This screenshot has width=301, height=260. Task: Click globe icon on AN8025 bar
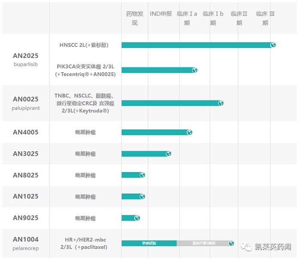pyautogui.click(x=142, y=175)
